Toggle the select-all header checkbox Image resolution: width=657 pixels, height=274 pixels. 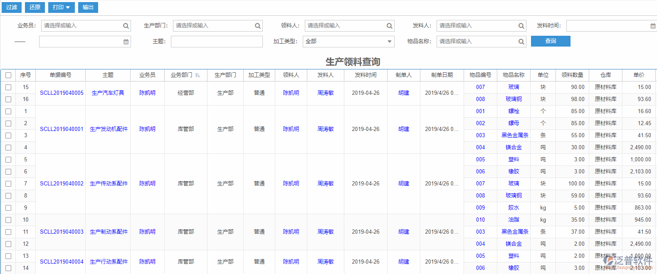[x=8, y=75]
